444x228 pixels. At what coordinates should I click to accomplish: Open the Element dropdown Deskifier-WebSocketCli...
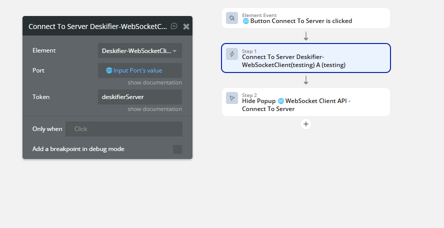click(x=140, y=50)
